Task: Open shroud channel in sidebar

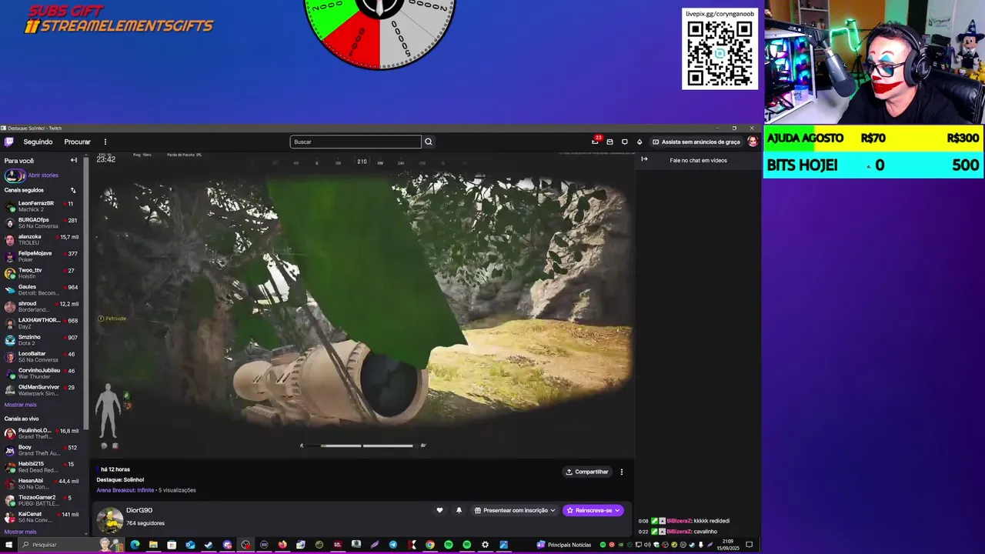Action: coord(43,306)
